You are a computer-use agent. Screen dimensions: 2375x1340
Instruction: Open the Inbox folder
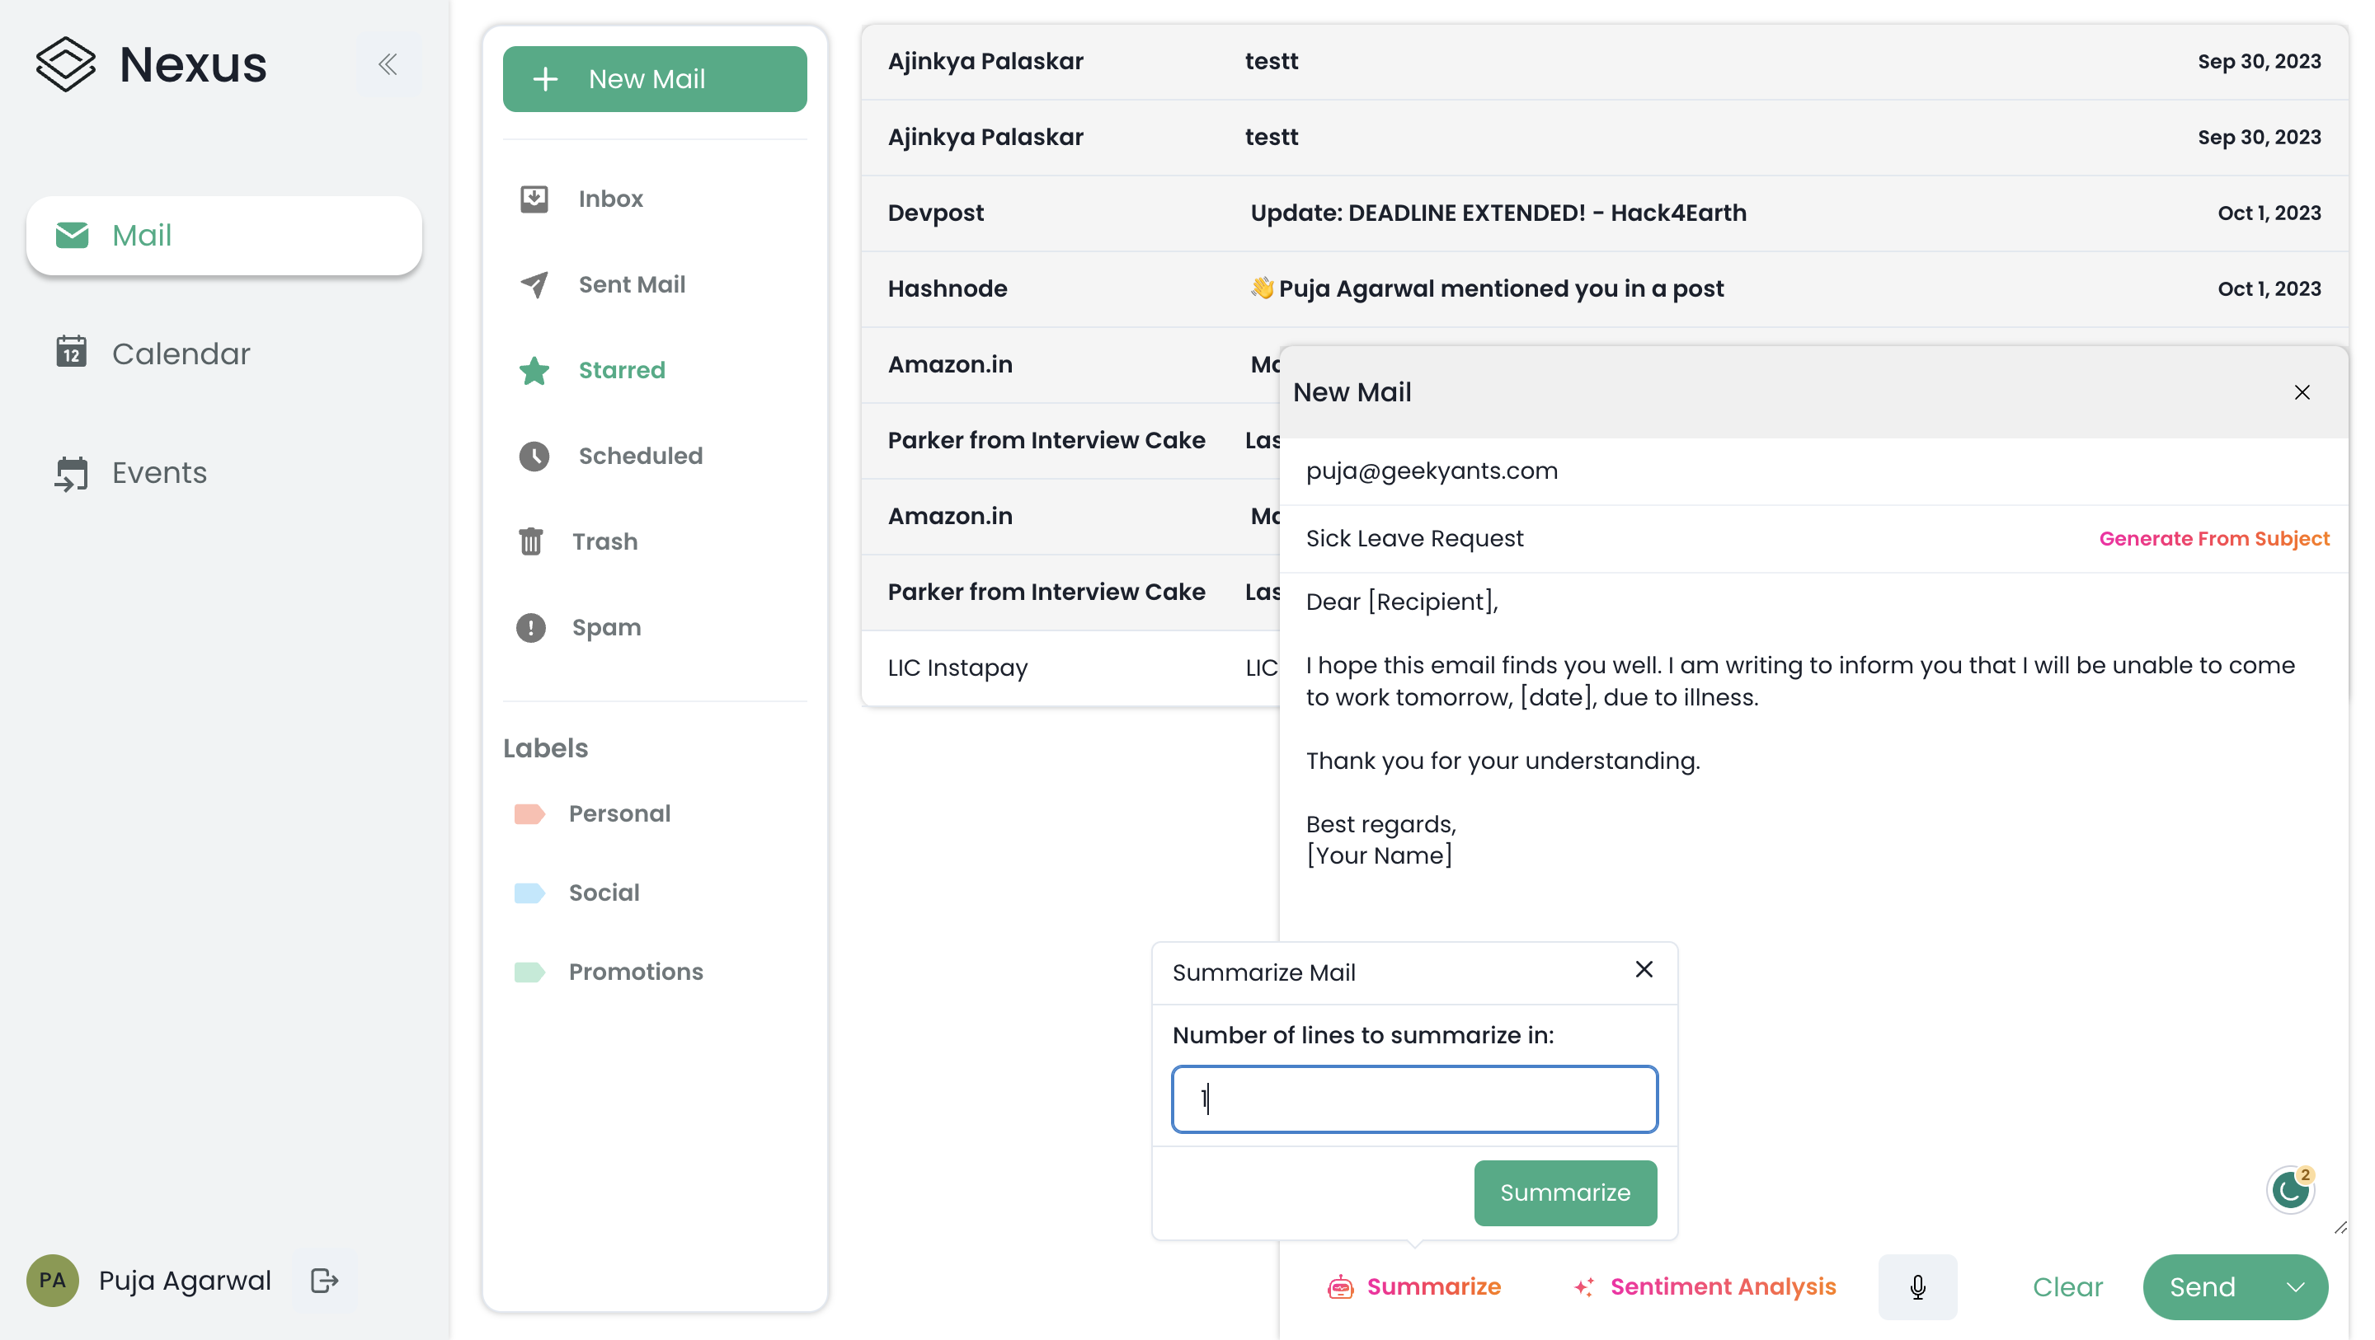[x=609, y=199]
